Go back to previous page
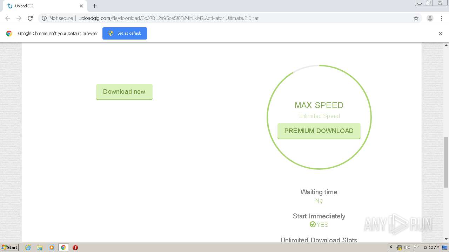This screenshot has height=252, width=449. (x=8, y=18)
